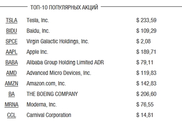Click THE BOEING COMPANY name
This screenshot has height=123, width=182.
click(52, 94)
